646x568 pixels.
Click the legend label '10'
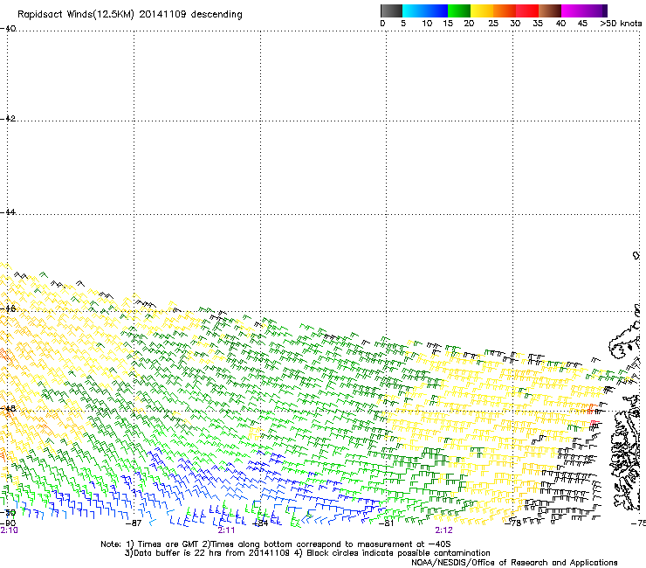[427, 24]
